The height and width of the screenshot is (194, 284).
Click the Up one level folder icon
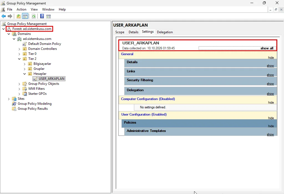point(19,16)
